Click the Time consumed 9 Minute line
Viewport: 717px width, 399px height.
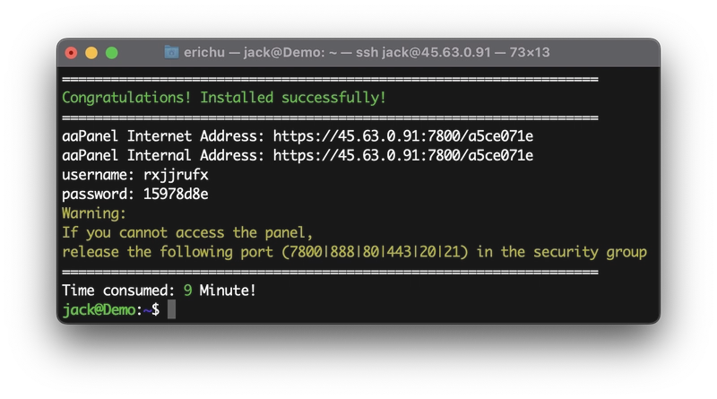point(160,291)
